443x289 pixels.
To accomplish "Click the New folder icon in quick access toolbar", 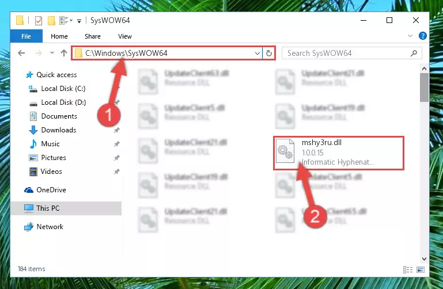I will point(51,21).
